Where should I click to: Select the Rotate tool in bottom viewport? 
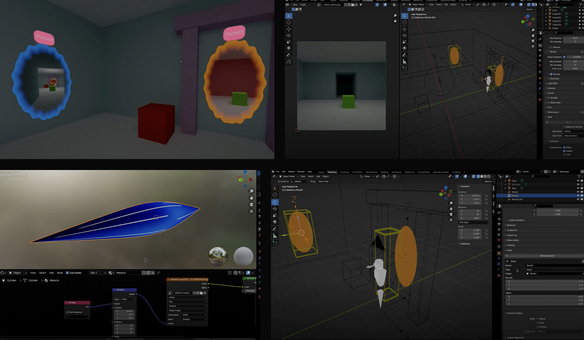275,209
